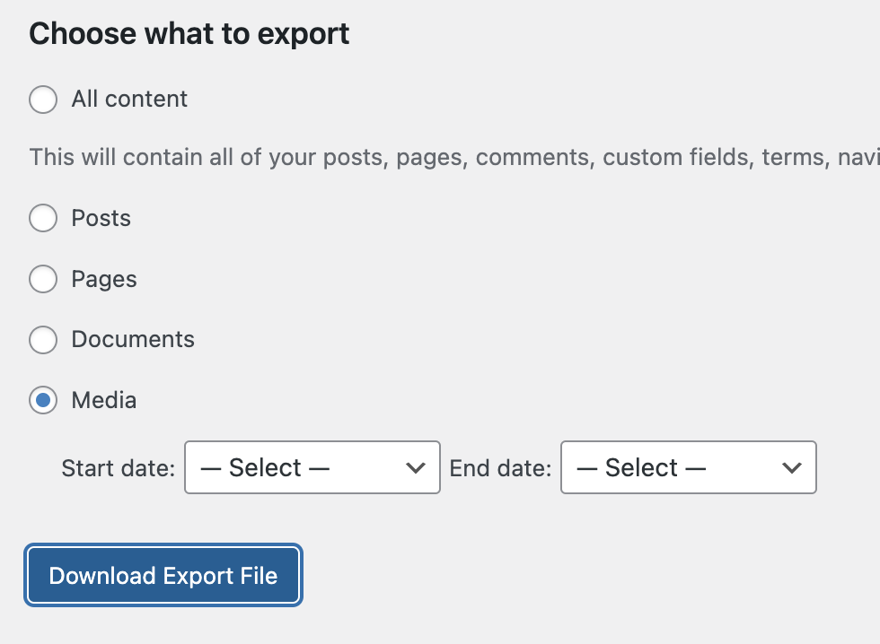880x644 pixels.
Task: Open the End date dropdown
Action: pyautogui.click(x=688, y=467)
